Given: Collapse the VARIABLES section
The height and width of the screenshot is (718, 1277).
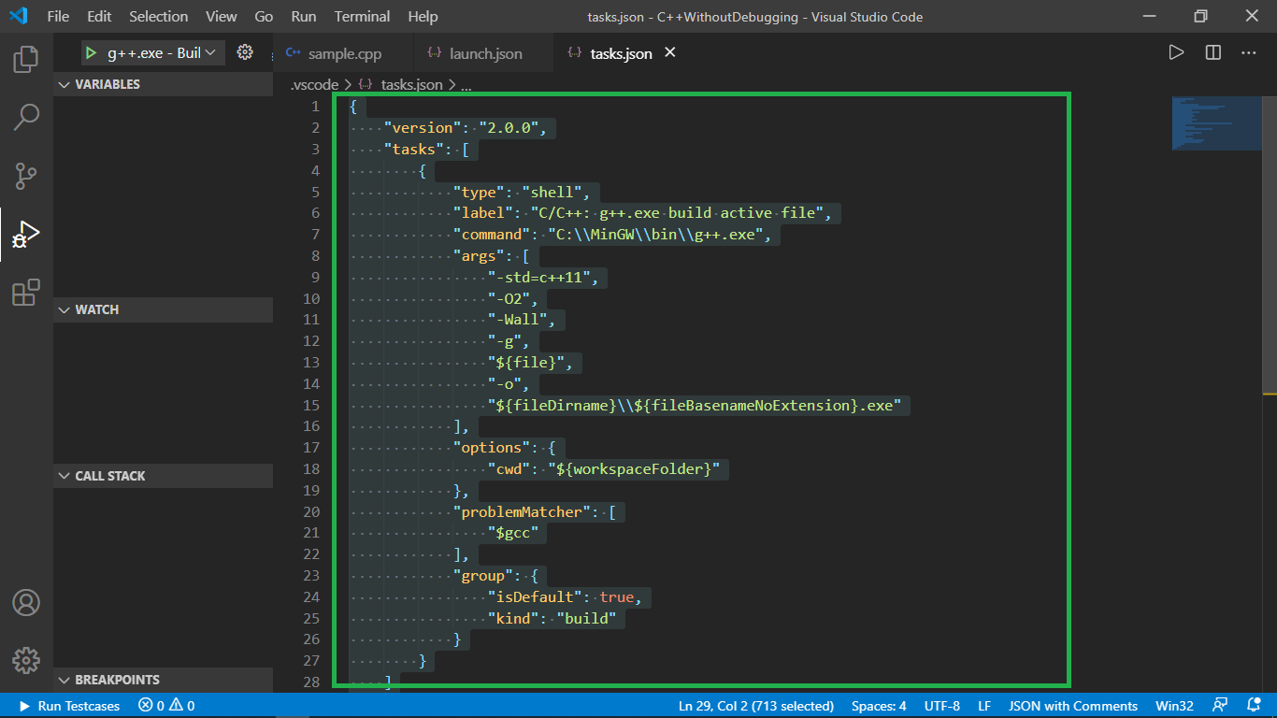Looking at the screenshot, I should [164, 84].
